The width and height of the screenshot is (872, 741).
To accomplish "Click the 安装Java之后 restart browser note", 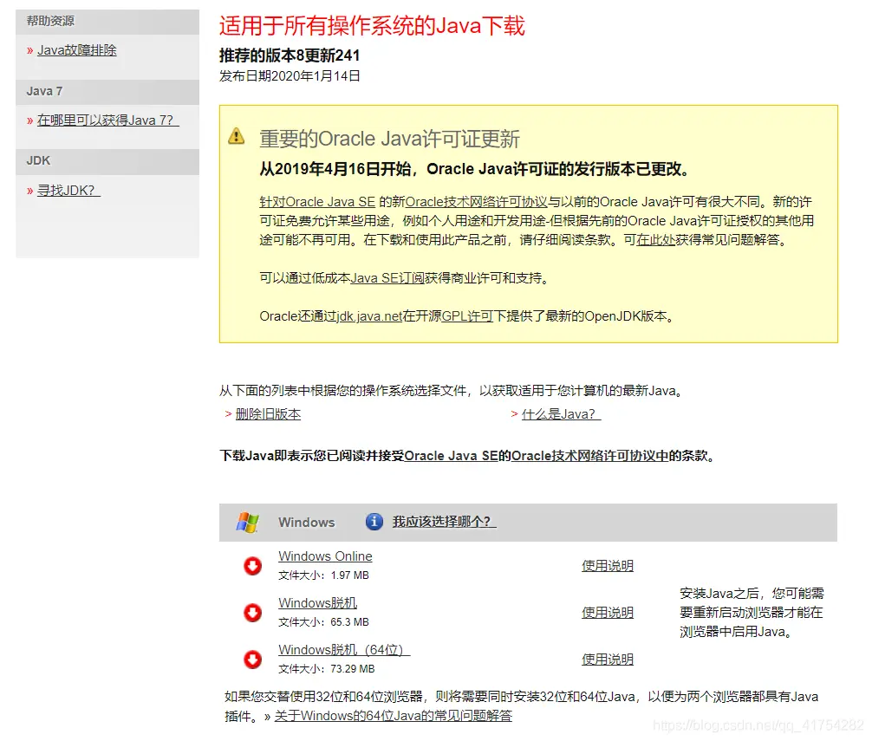I will 752,613.
